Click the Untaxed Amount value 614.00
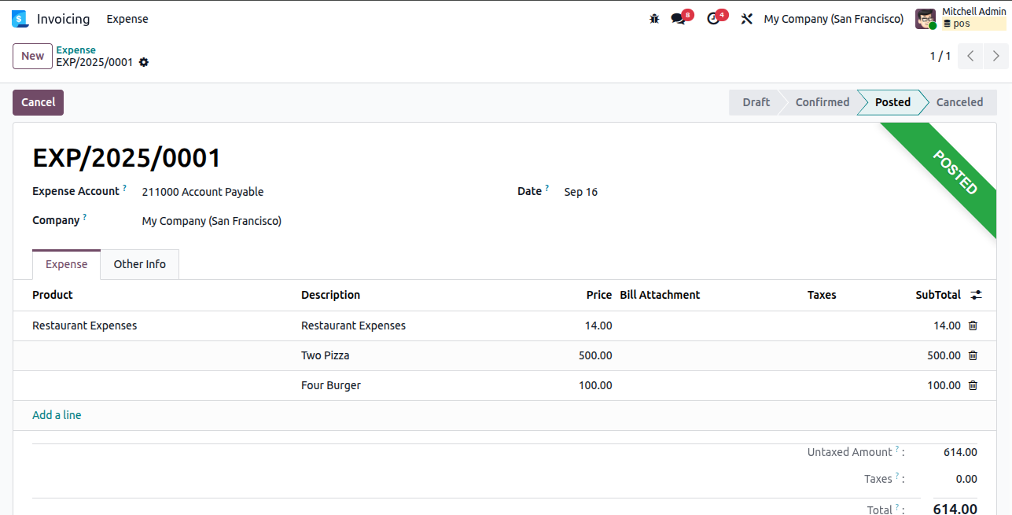This screenshot has height=515, width=1012. coord(960,452)
